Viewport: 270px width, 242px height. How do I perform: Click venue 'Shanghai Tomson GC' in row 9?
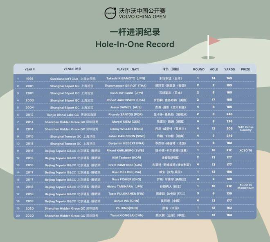click(x=66, y=136)
